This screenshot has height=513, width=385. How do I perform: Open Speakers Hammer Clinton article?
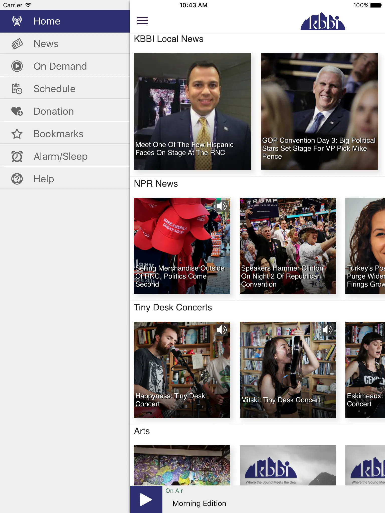[x=288, y=246]
